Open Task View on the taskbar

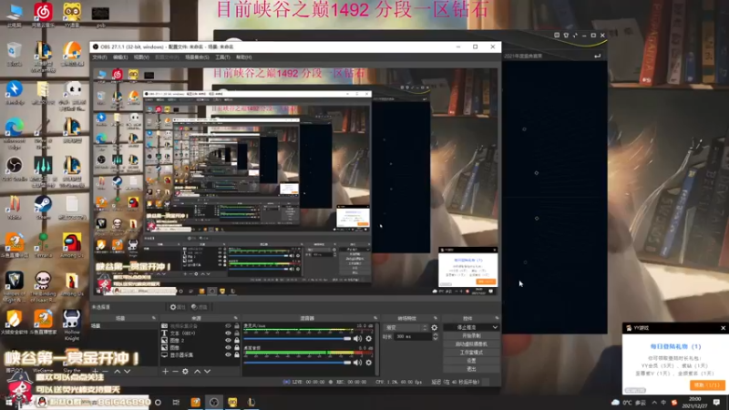point(176,402)
